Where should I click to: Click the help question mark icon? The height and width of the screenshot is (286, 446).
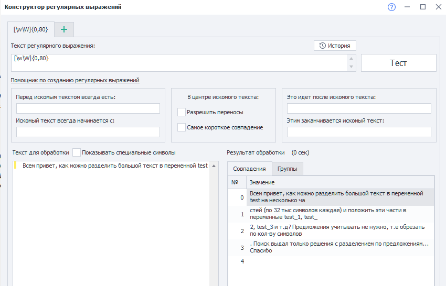391,7
